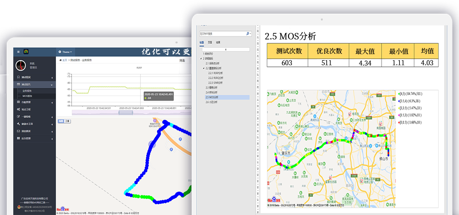
Task: Collapse the heading 2 详细指标 triangle
Action: pos(201,58)
